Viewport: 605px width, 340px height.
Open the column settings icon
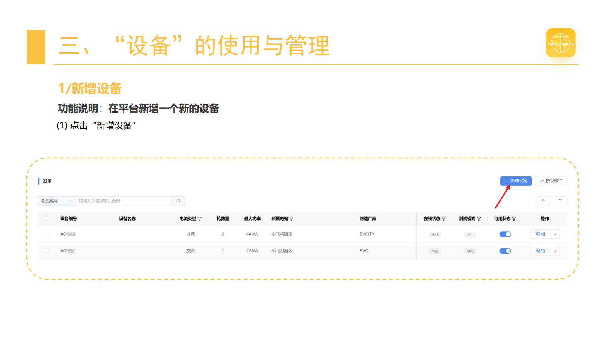tap(560, 201)
